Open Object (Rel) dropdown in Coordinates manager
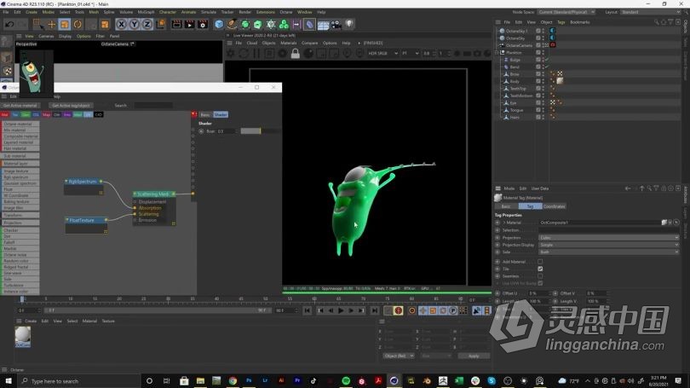 click(399, 356)
